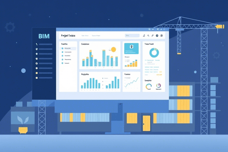Click the donut chart in the right panel
Viewport: 228px width, 152px height.
[154, 53]
